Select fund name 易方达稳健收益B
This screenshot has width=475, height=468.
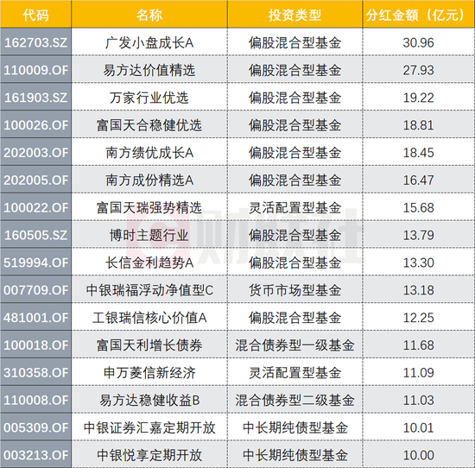pos(149,401)
